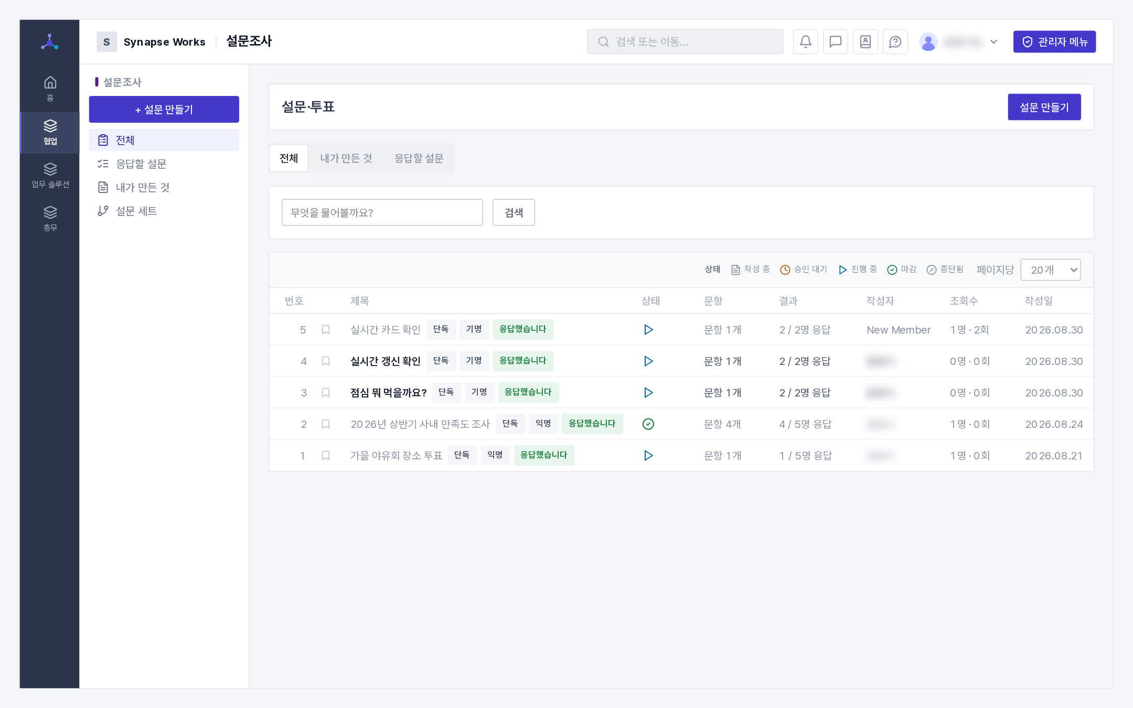1133x708 pixels.
Task: Switch to the 전체 tab
Action: pyautogui.click(x=288, y=158)
